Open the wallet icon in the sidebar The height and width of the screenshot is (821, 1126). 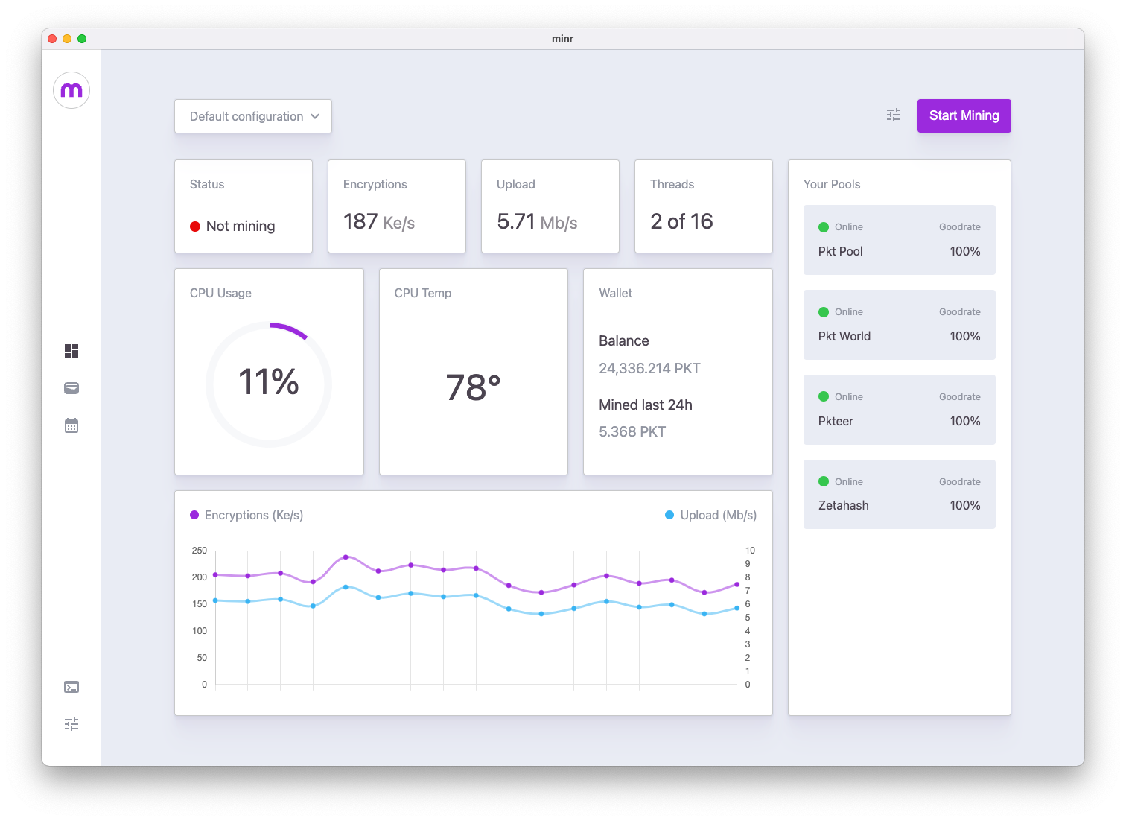click(71, 388)
